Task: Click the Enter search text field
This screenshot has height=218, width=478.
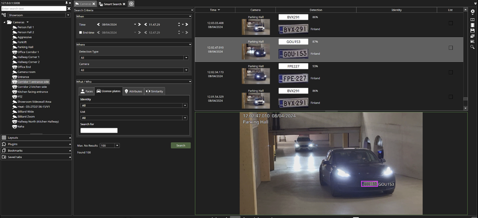Action: pyautogui.click(x=34, y=8)
